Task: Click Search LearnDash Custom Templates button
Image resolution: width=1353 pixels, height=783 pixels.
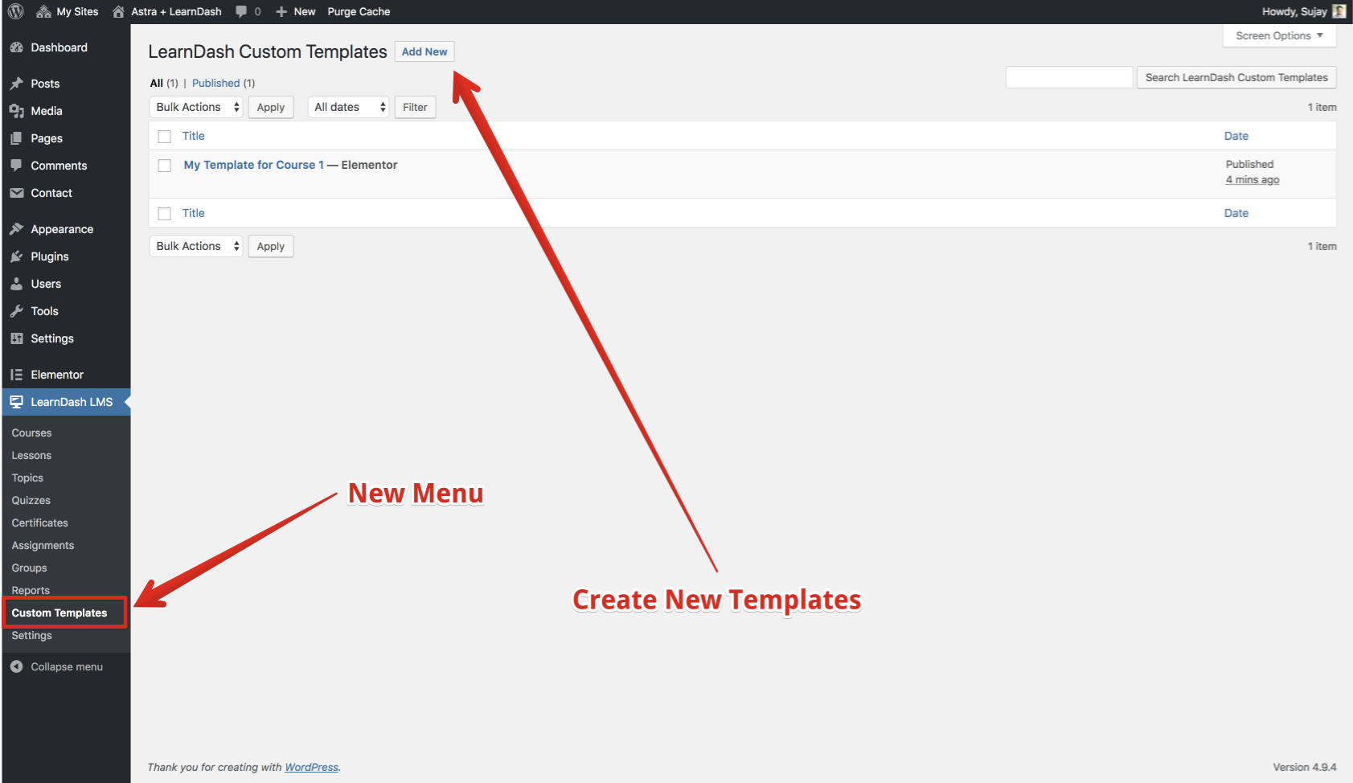Action: click(x=1236, y=77)
